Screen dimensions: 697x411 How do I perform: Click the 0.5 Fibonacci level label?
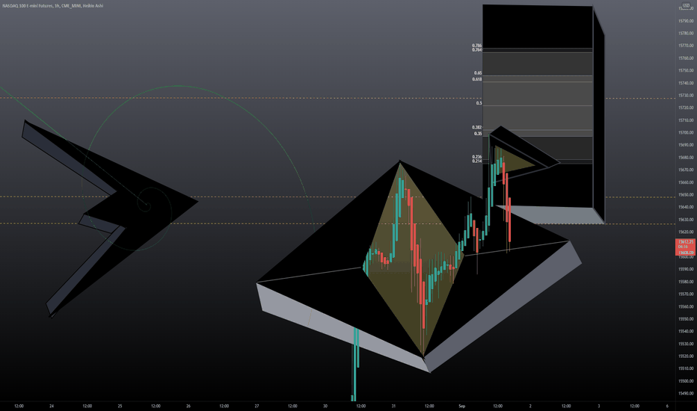click(x=479, y=103)
